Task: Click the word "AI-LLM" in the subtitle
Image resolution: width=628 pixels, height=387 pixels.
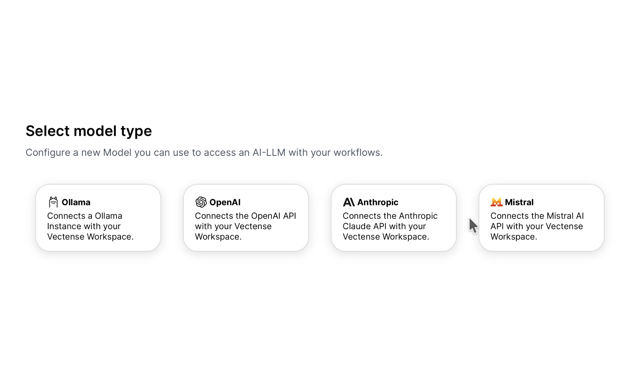Action: (269, 153)
